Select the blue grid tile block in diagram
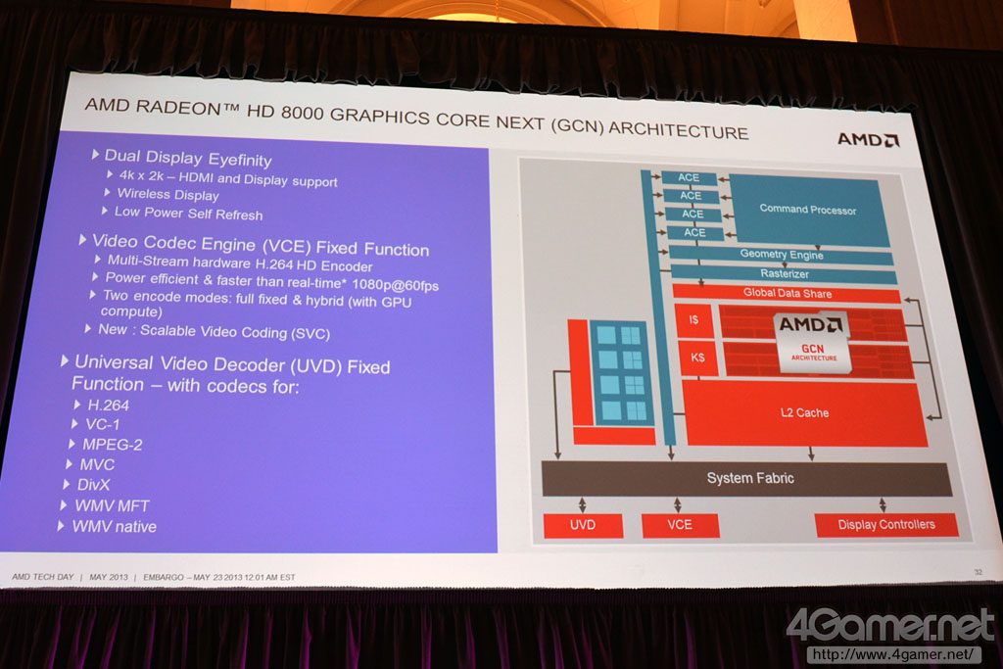 pyautogui.click(x=621, y=372)
